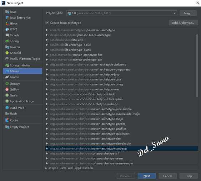Select the Griffon icon
Image resolution: width=201 pixels, height=181 pixels.
point(7,89)
